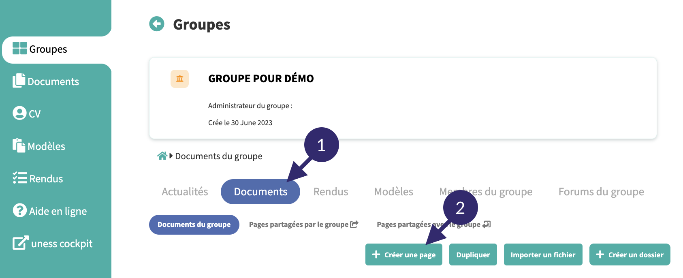Click the Aide en ligne question mark icon
Image resolution: width=683 pixels, height=278 pixels.
click(x=19, y=210)
